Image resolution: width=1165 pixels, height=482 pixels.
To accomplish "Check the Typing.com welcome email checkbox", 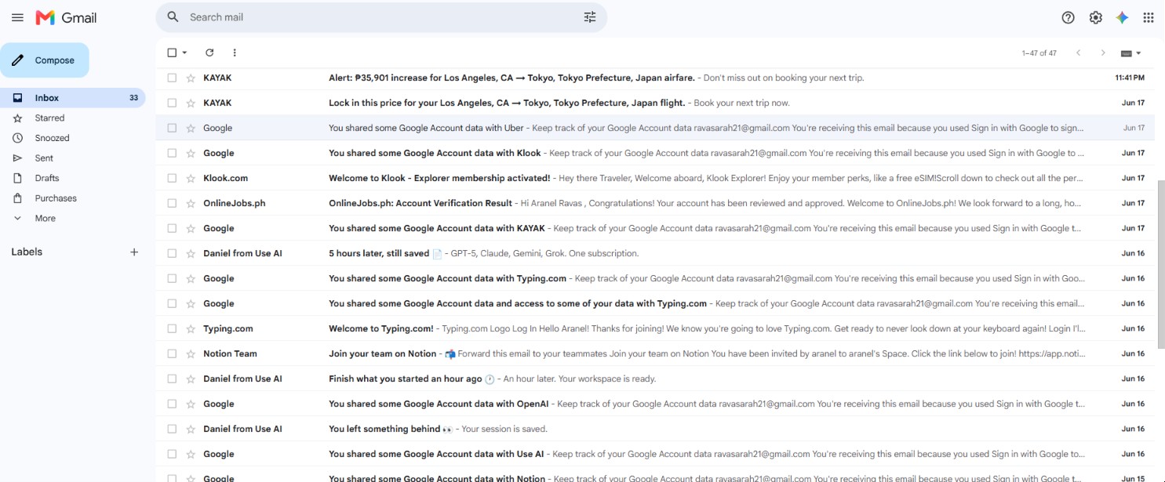I will pyautogui.click(x=172, y=328).
